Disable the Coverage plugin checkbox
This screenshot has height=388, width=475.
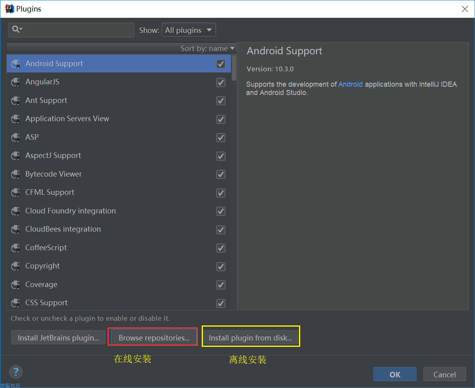pos(221,285)
